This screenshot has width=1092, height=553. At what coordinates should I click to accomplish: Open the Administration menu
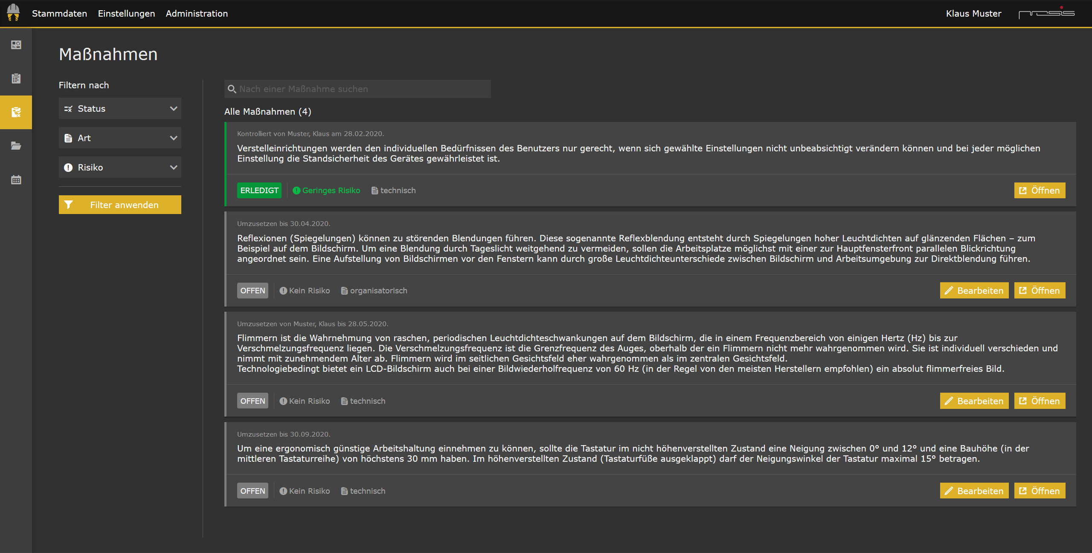pos(197,13)
